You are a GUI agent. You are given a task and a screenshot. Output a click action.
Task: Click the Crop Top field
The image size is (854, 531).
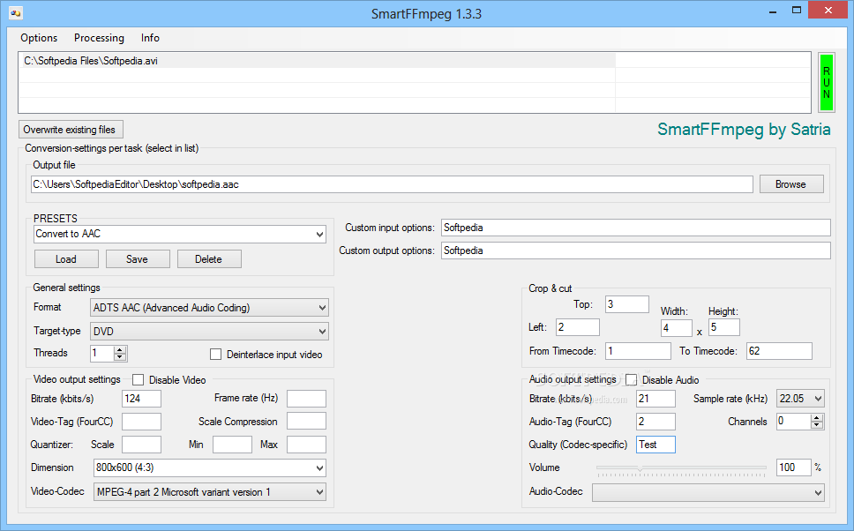[x=627, y=304]
